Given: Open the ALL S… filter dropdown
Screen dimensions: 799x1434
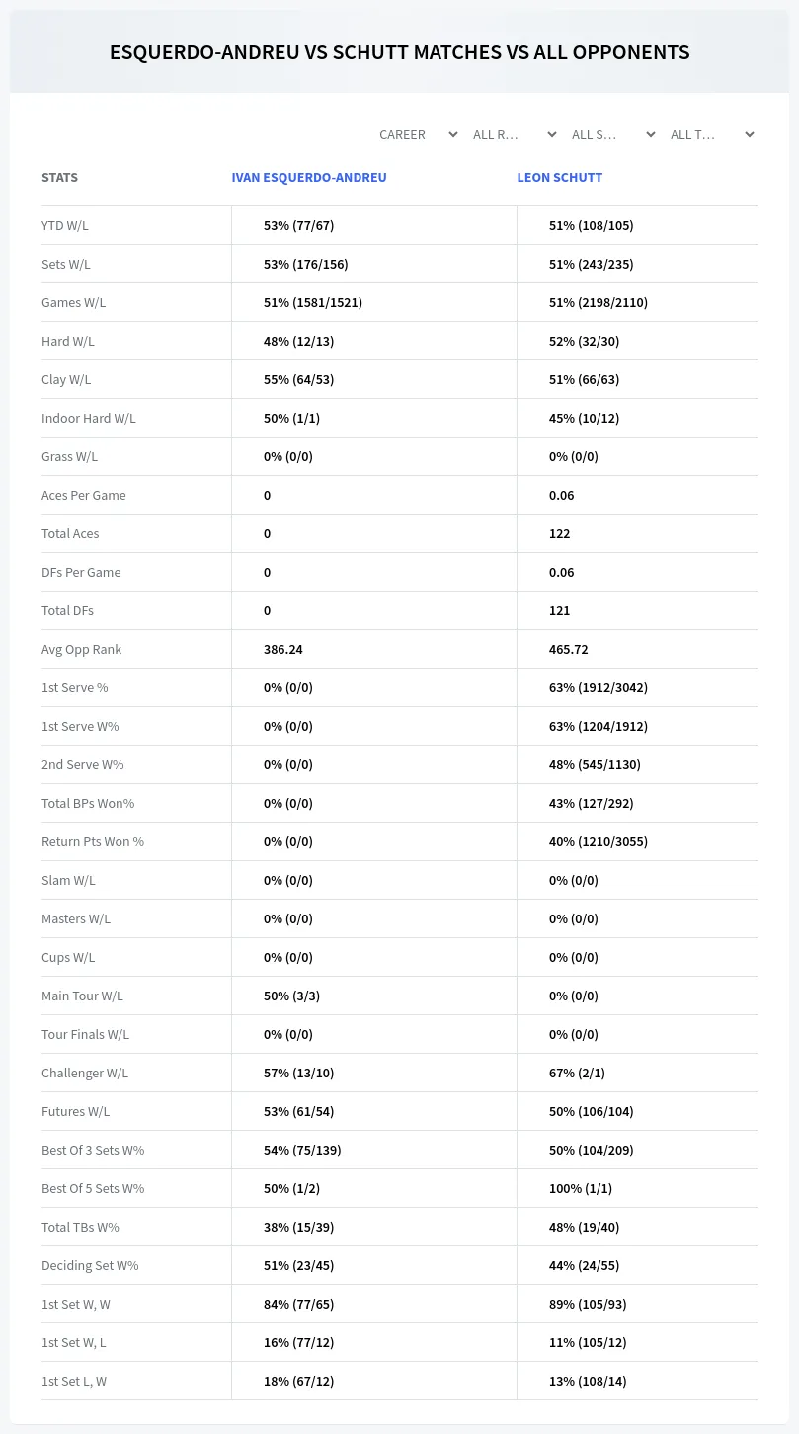Looking at the screenshot, I should click(x=613, y=134).
